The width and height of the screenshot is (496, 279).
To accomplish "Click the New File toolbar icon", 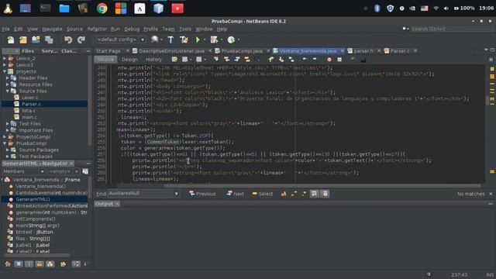I will pyautogui.click(x=11, y=40).
